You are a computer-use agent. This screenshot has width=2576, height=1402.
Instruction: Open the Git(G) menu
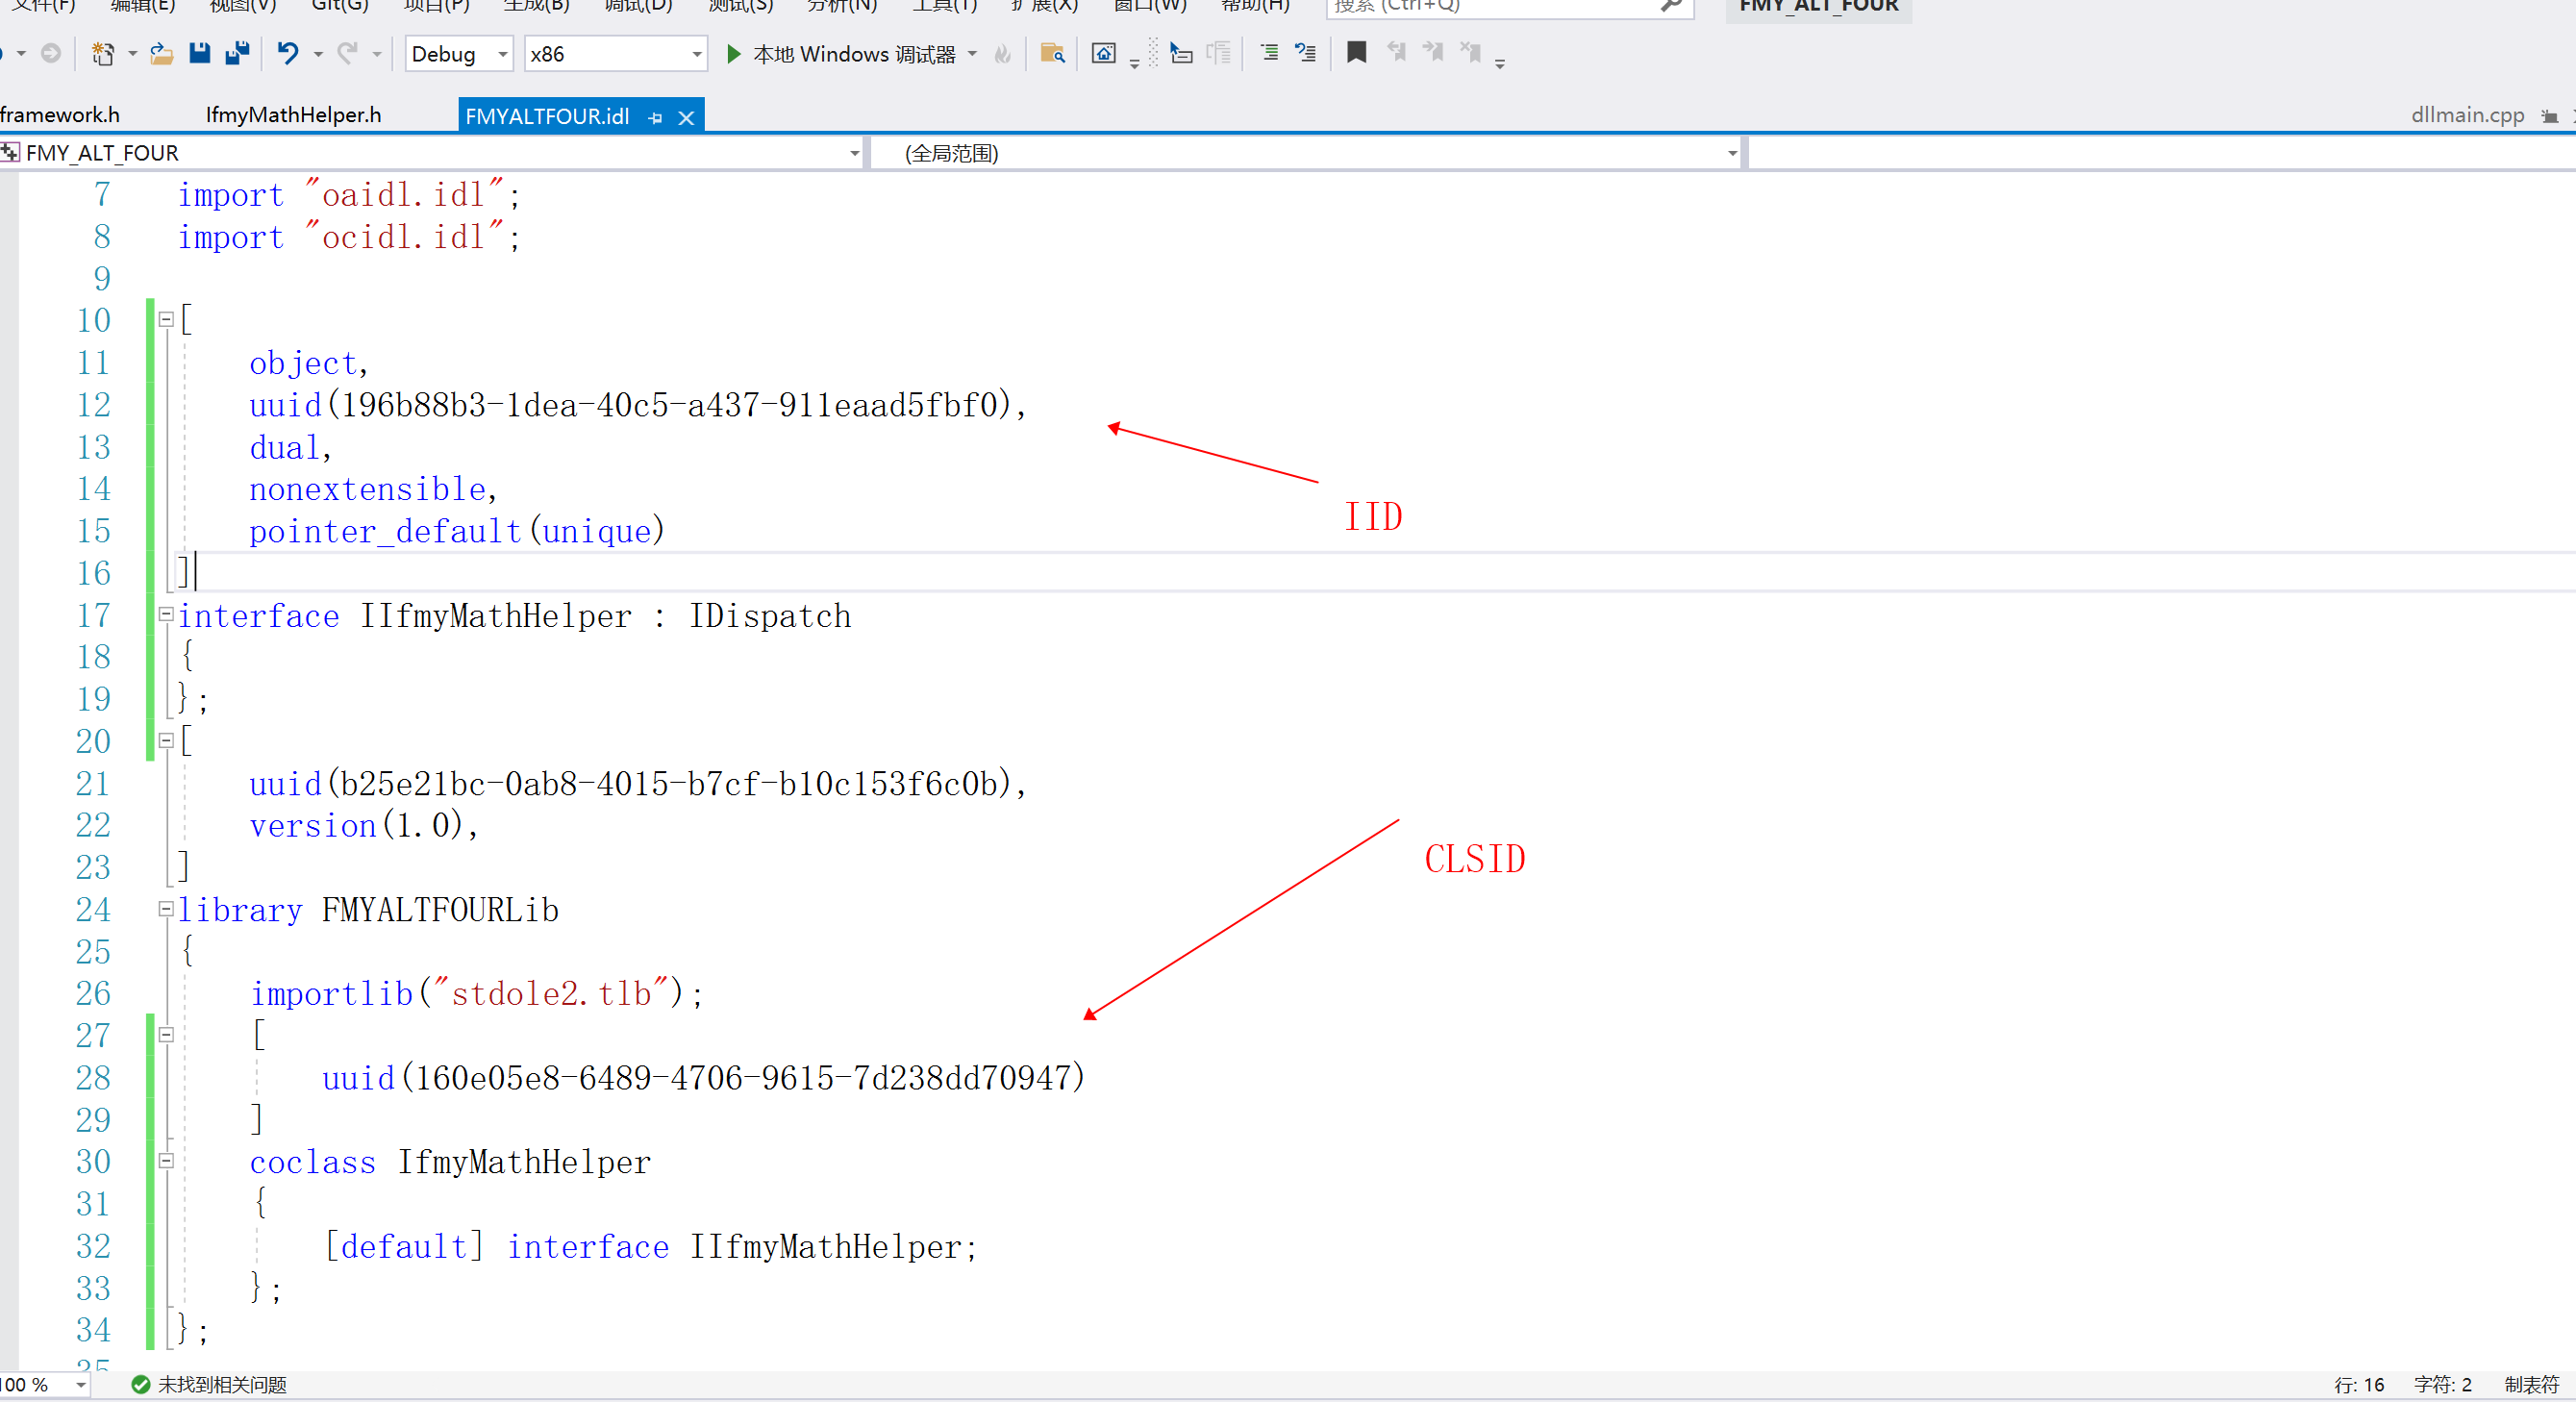[x=340, y=5]
